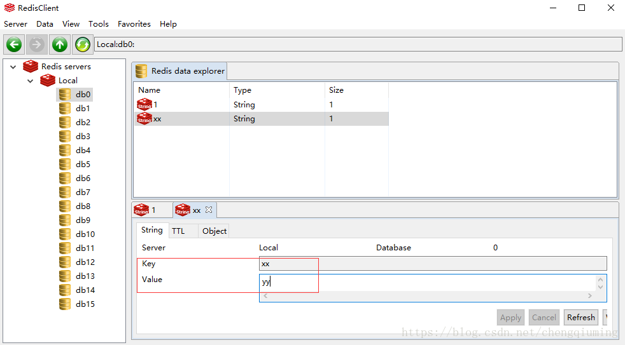Sort by the Type column header
Viewport: 625px width, 345px height.
pyautogui.click(x=277, y=90)
